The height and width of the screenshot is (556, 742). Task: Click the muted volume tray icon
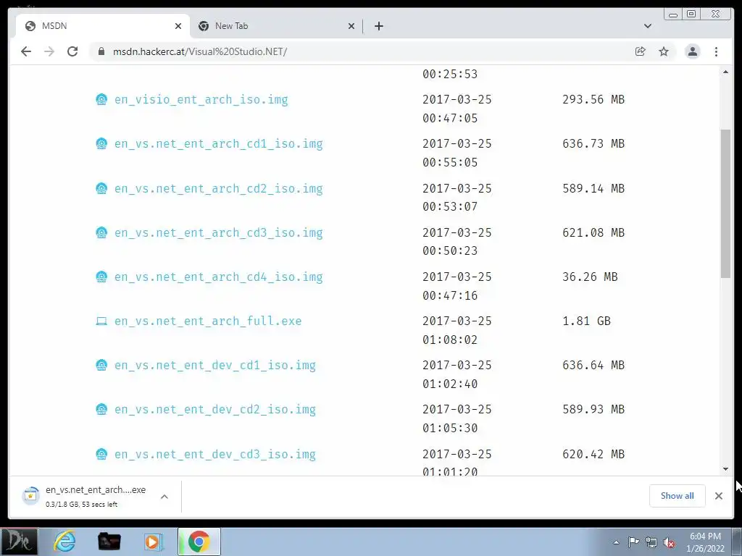[x=669, y=542]
